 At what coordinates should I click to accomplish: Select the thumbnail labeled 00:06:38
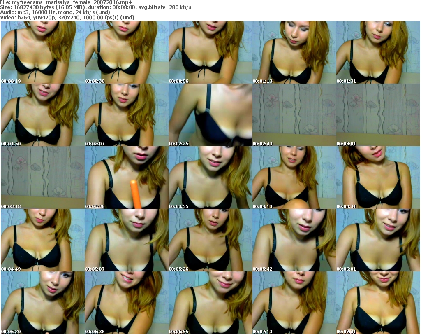127,303
